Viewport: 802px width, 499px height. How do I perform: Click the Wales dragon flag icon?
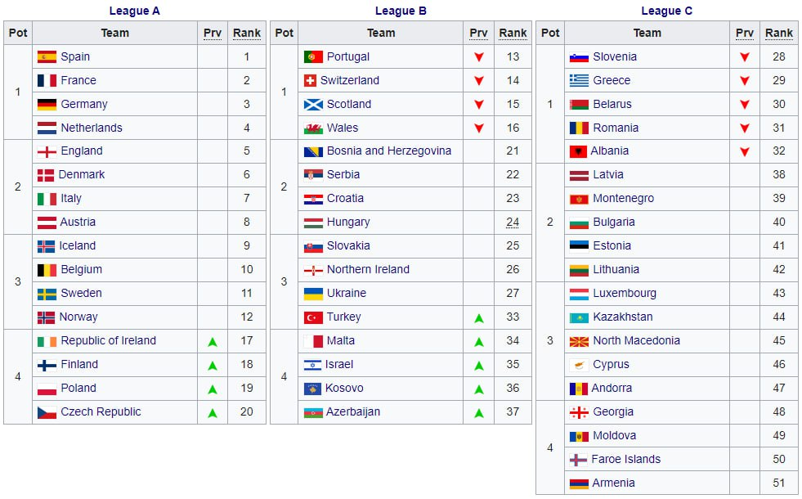pos(313,128)
